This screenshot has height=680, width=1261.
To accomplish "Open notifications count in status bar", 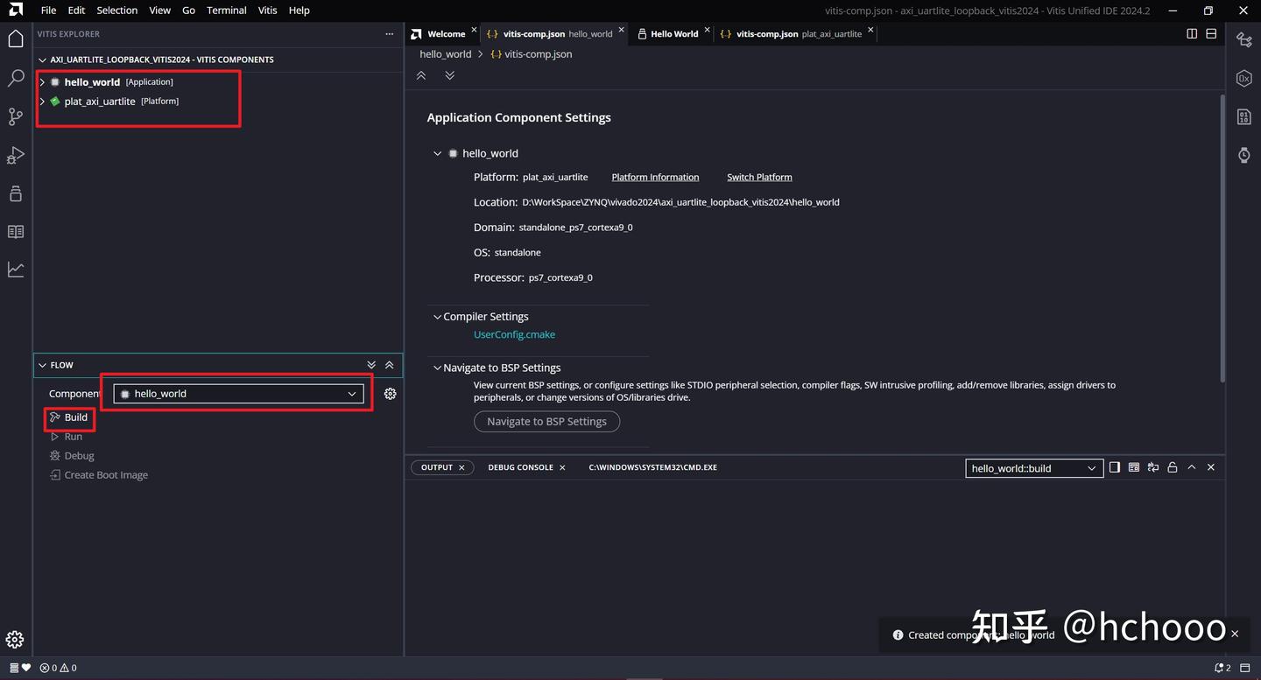I will [x=1222, y=668].
